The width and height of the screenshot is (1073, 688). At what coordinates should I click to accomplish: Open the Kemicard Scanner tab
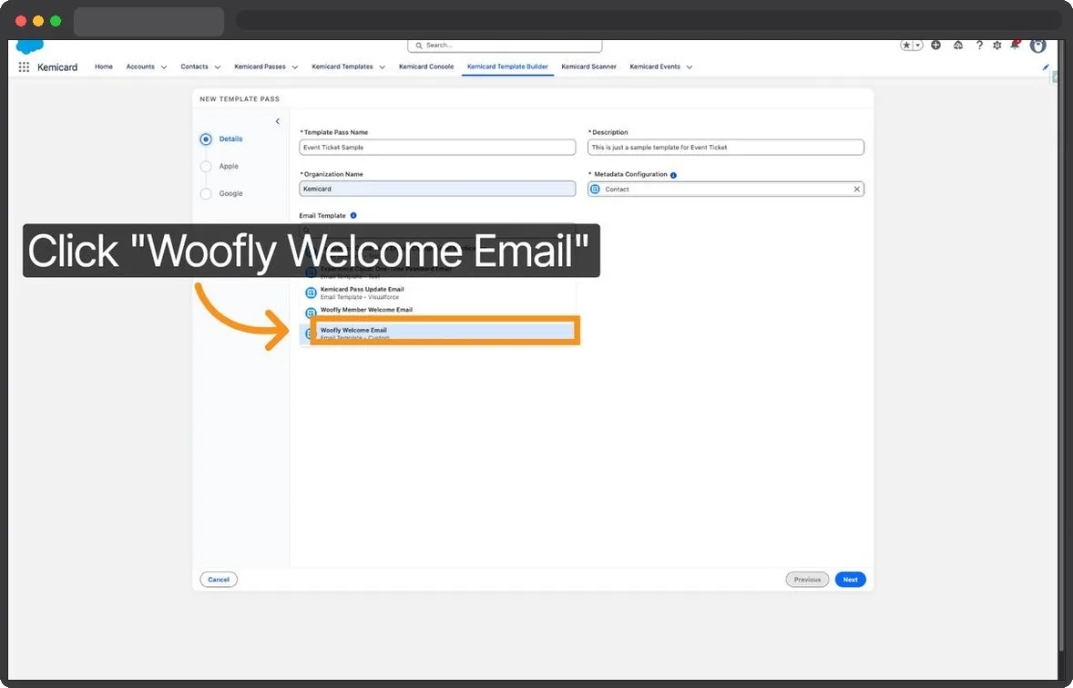tap(588, 67)
